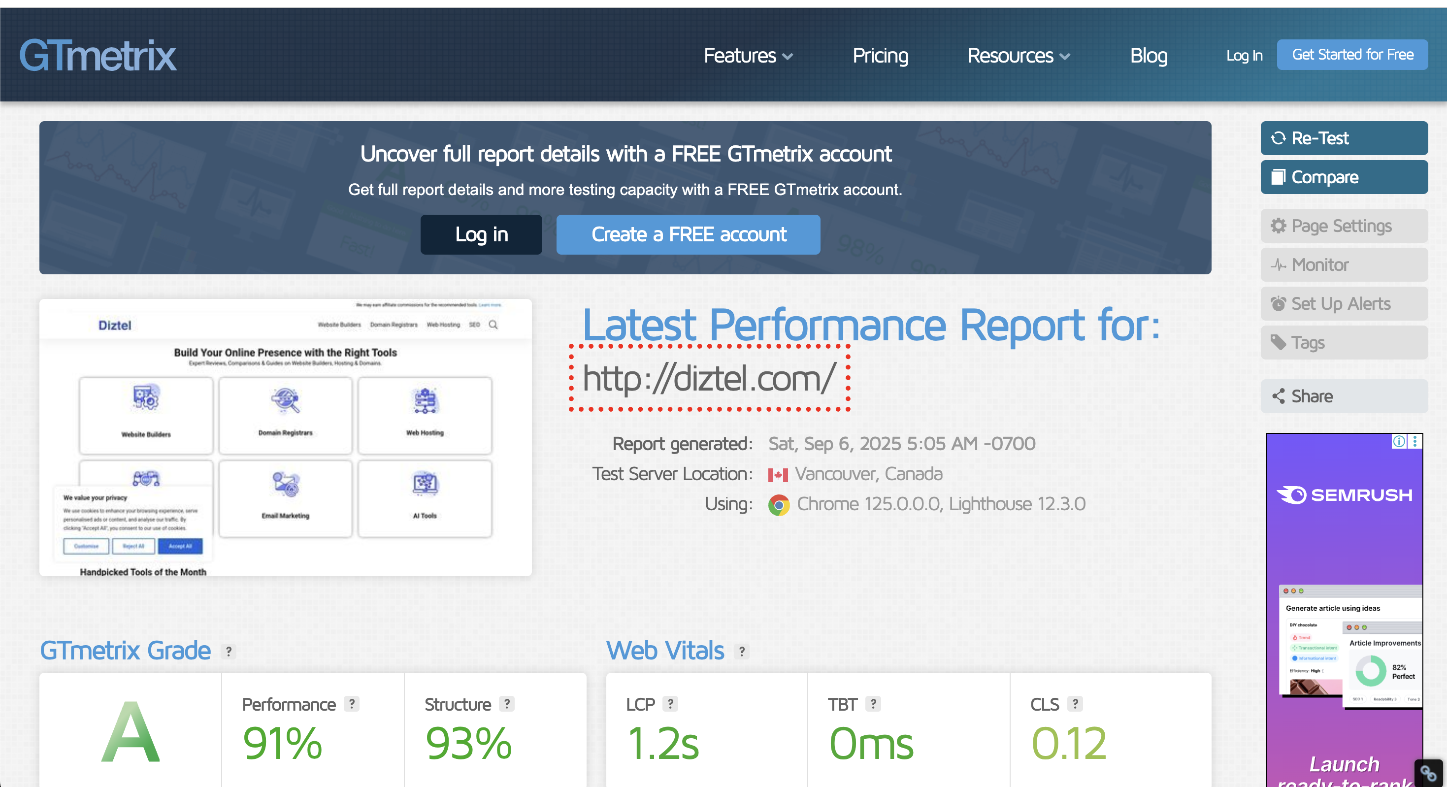Click the Re-Test refresh icon
The height and width of the screenshot is (787, 1447).
point(1278,138)
